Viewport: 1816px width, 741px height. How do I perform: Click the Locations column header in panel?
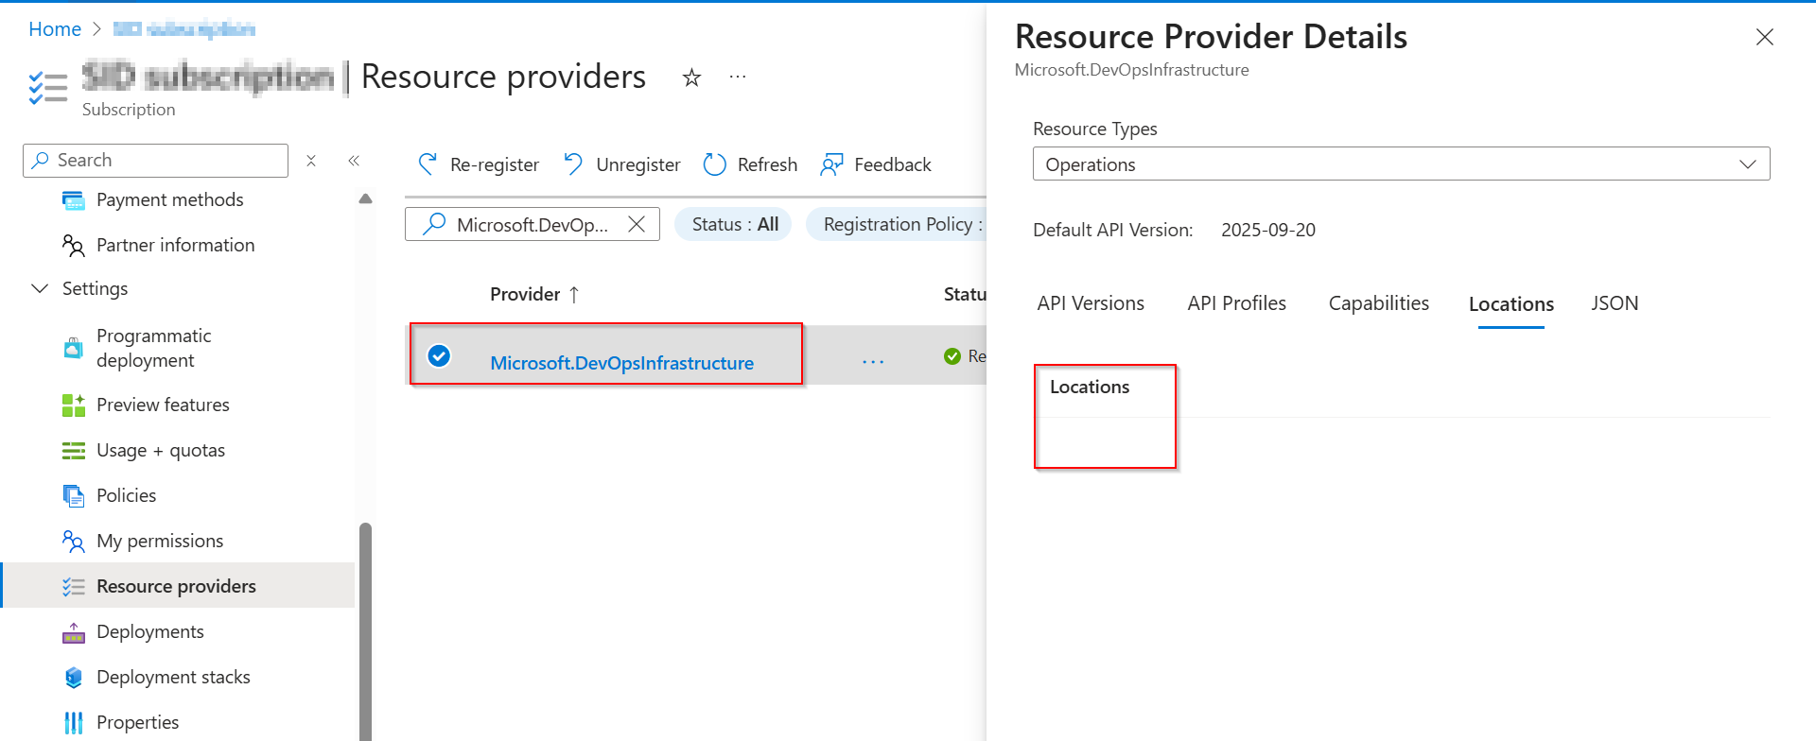1090,387
